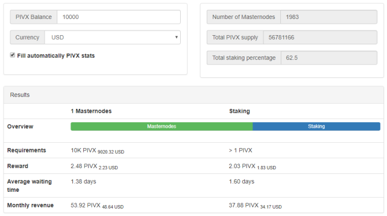Viewport: 387px width, 216px height.
Task: Click the PIVX Balance input field
Action: click(119, 17)
